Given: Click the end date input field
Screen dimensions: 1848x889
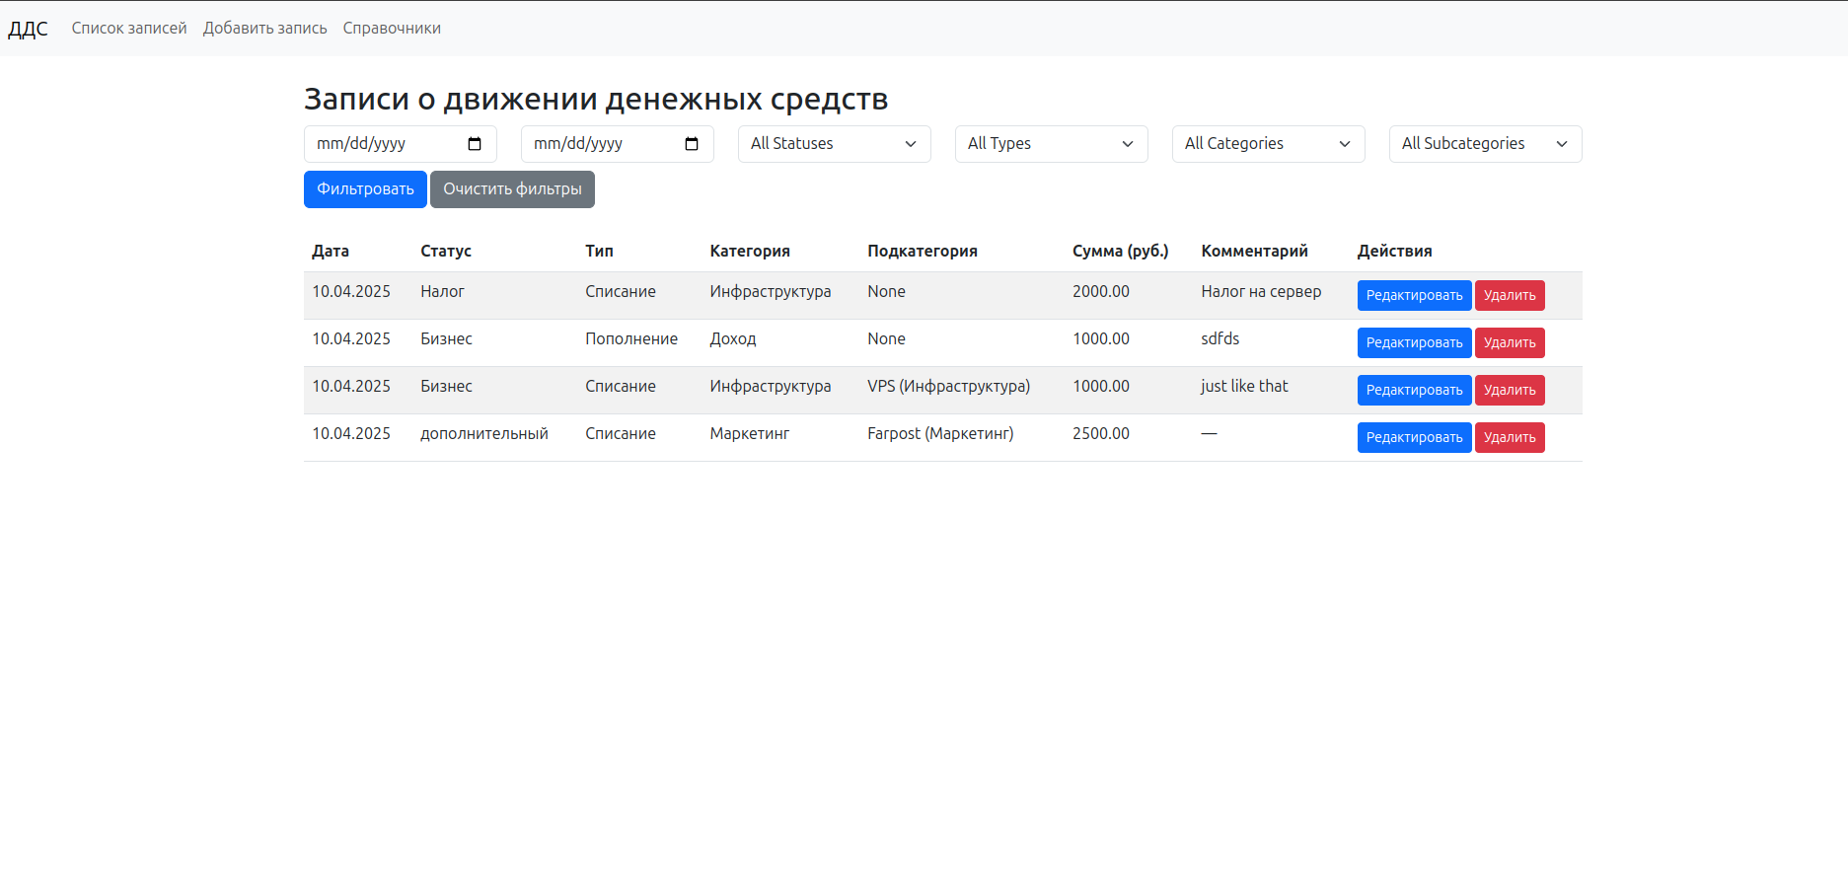Looking at the screenshot, I should (x=602, y=144).
